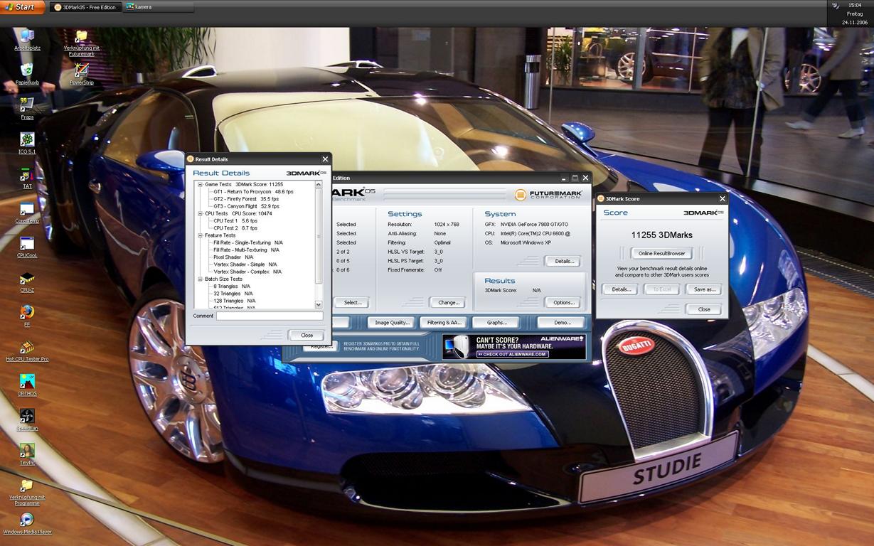Click the 3DMark Score title bar icon
This screenshot has width=874, height=546.
tap(601, 199)
